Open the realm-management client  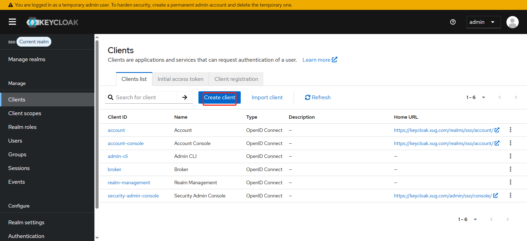click(129, 183)
